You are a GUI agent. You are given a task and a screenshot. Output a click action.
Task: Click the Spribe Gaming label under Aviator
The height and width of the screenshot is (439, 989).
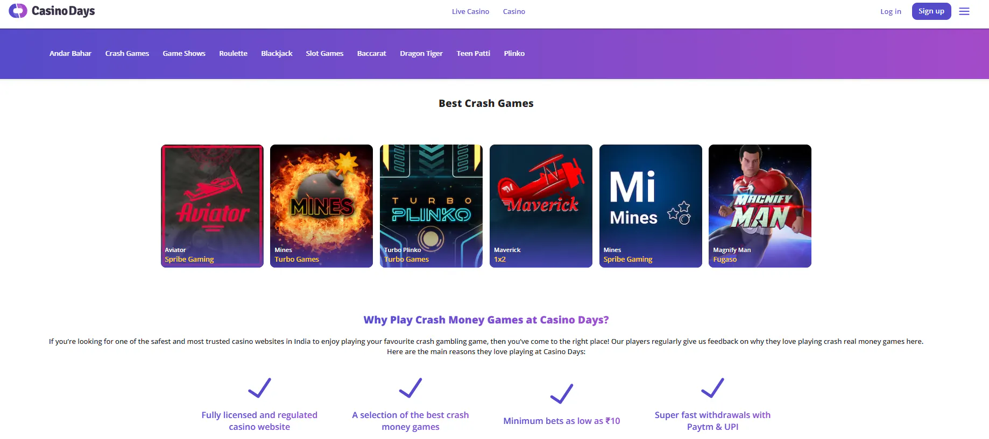[189, 259]
